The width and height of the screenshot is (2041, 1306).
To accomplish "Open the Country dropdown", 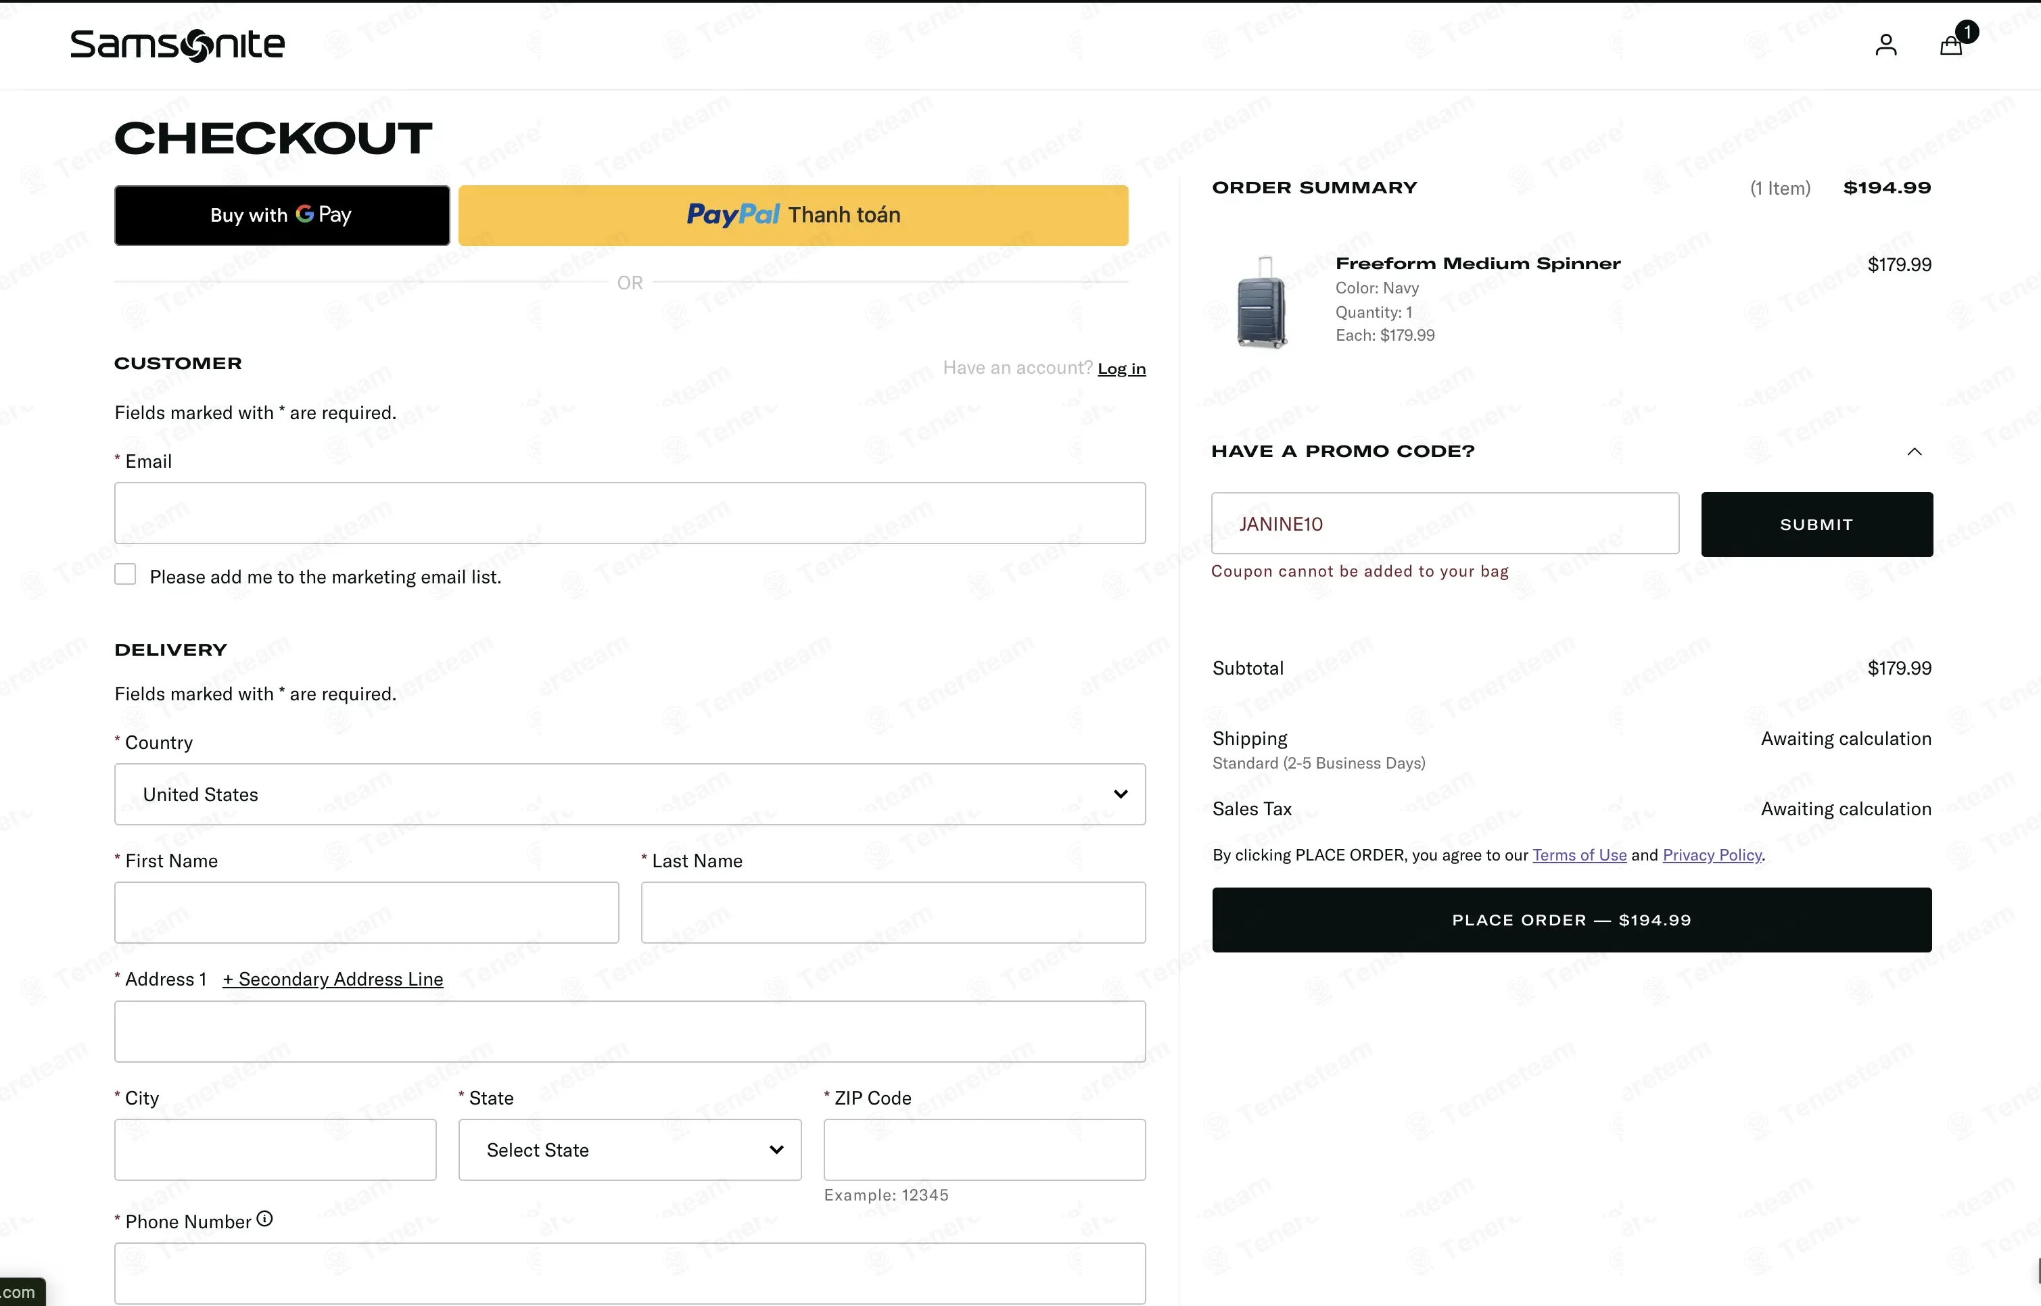I will coord(630,794).
